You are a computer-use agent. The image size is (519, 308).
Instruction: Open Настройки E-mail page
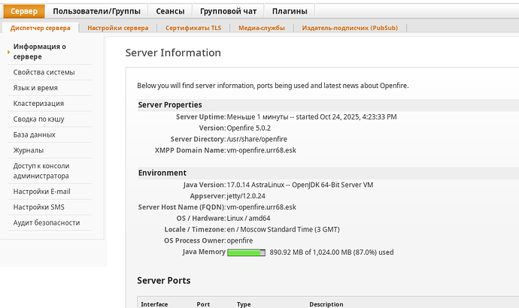coord(41,191)
